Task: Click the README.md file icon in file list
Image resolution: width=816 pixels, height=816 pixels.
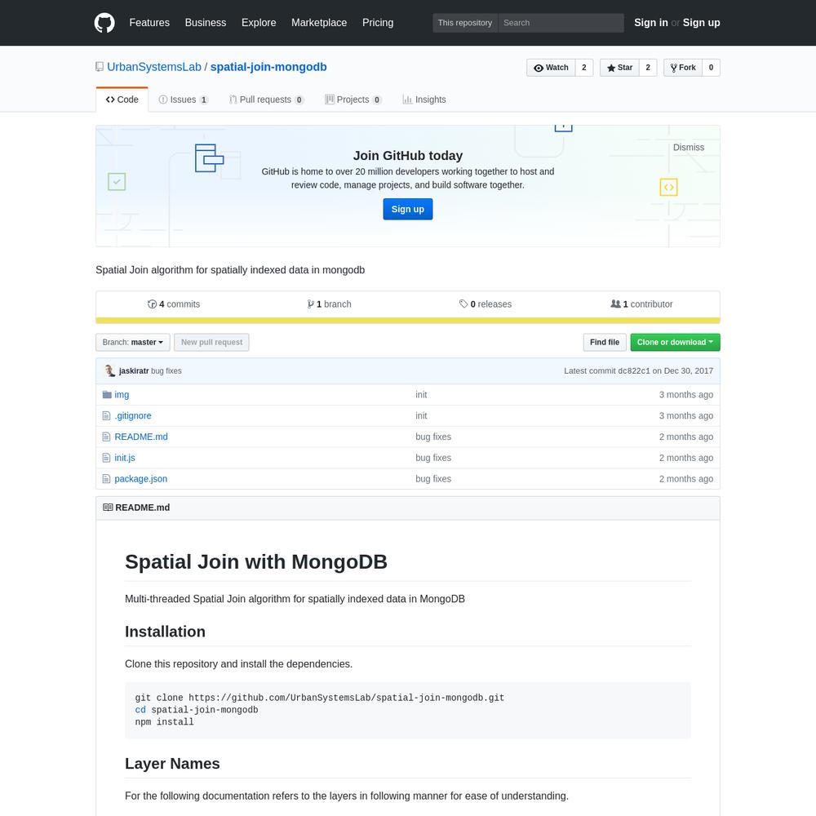Action: click(x=106, y=437)
